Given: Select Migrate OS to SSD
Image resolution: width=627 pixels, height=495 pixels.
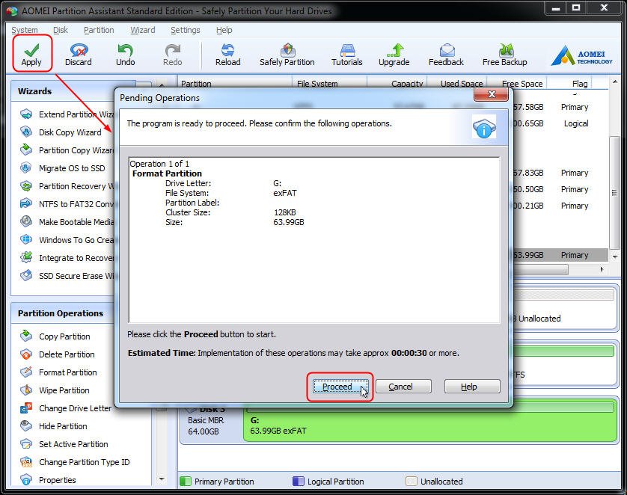Looking at the screenshot, I should click(63, 168).
